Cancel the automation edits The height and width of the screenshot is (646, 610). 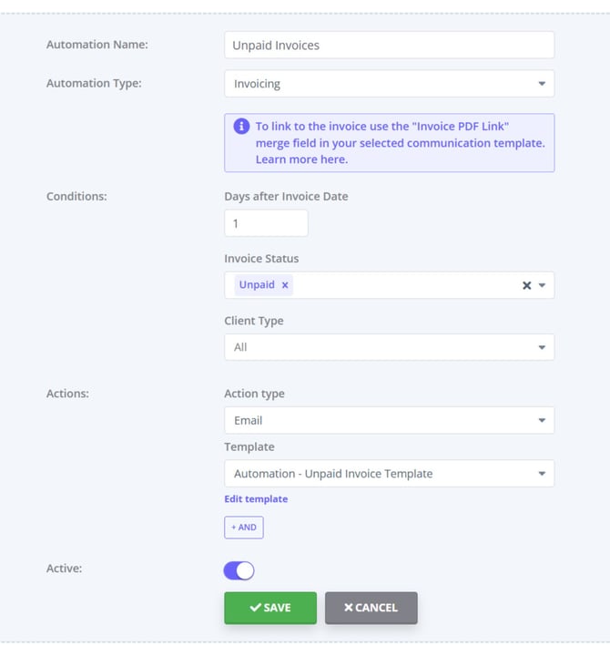(x=371, y=608)
